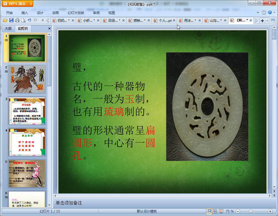Viewport: 278px width, 216px height.
Task: Click the Print Preview icon
Action: pos(23,20)
